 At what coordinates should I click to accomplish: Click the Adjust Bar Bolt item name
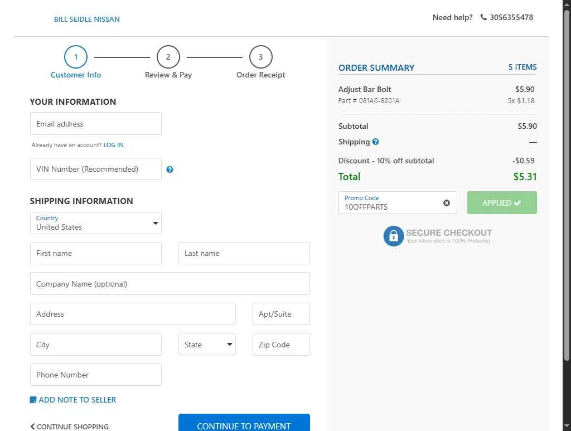click(365, 89)
